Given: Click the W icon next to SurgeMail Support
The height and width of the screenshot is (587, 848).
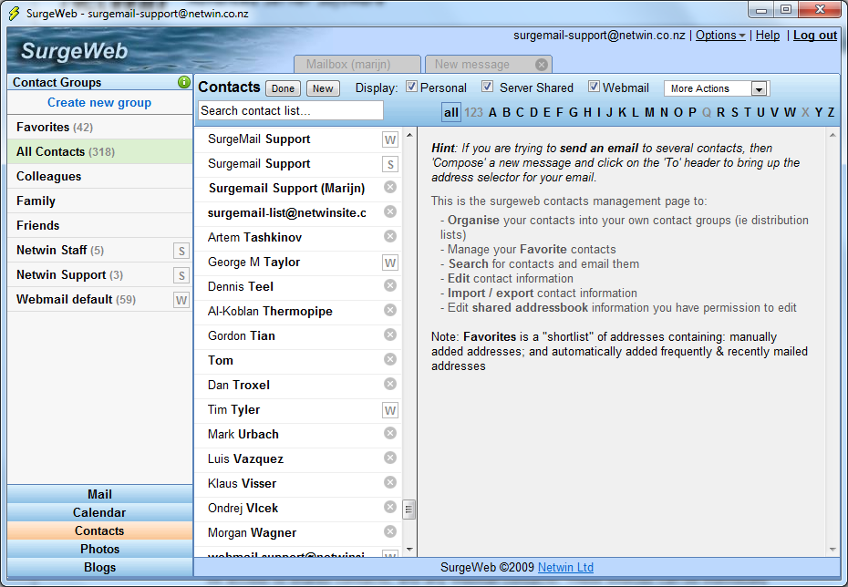Looking at the screenshot, I should click(x=390, y=139).
